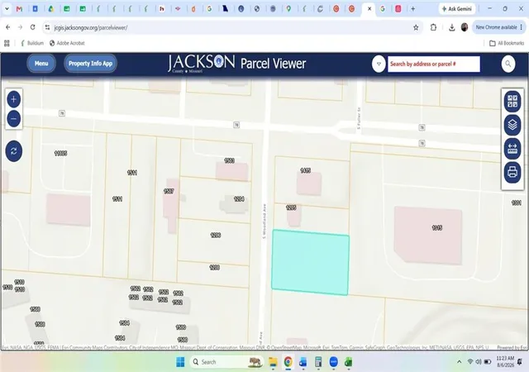529x372 pixels.
Task: Click parcel label 1415 on the map
Action: (305, 170)
